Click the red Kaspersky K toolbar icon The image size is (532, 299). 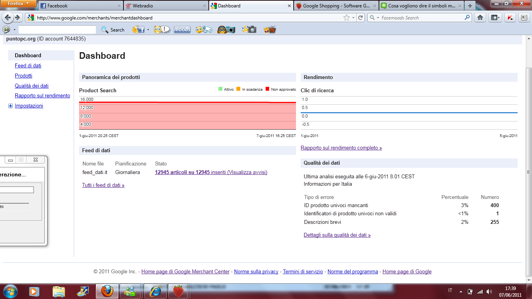coord(510,18)
